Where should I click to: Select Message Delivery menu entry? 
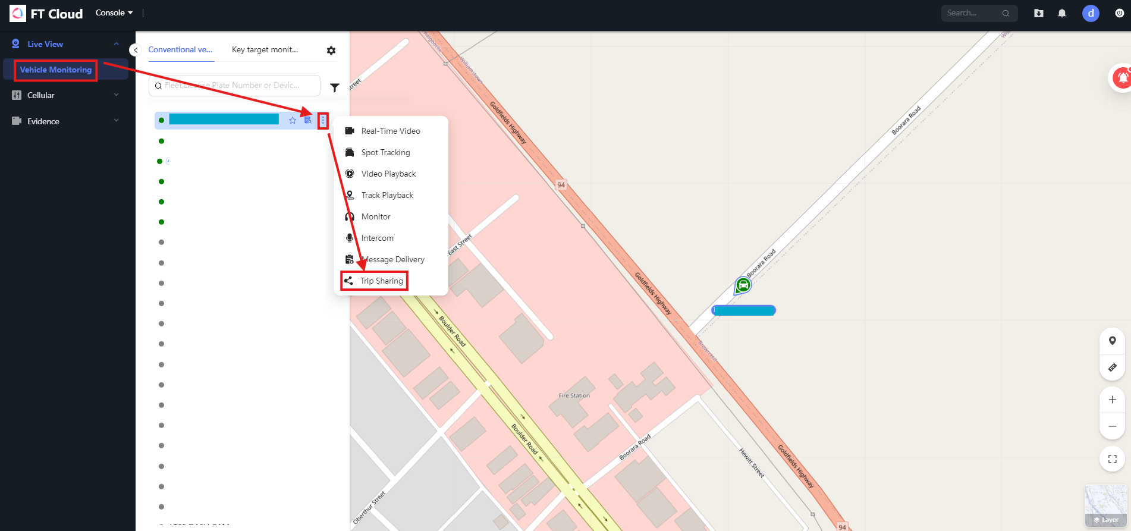[x=391, y=259]
